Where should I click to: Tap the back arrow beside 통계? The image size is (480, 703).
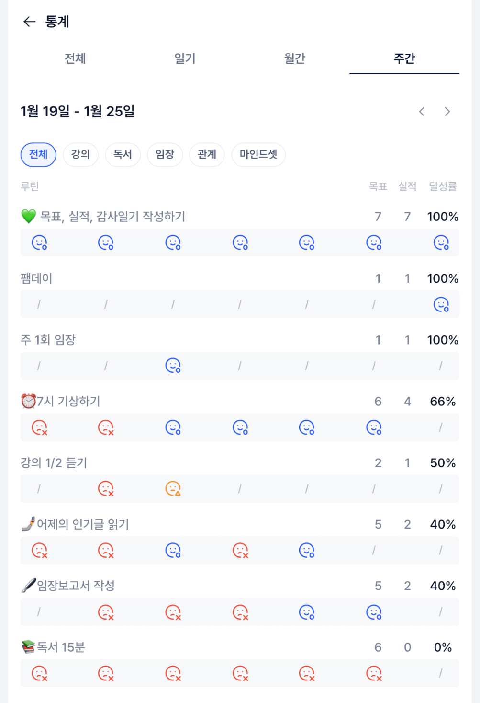click(30, 22)
